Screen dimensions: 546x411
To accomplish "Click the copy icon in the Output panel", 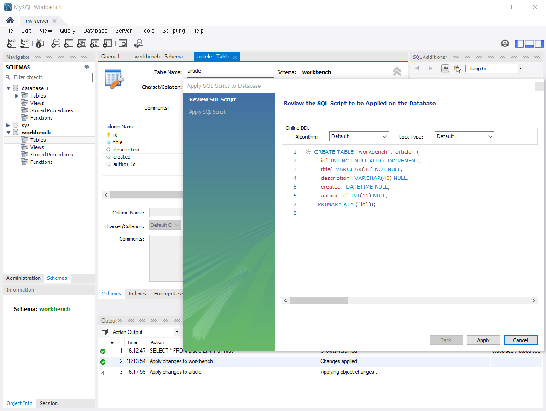I will pyautogui.click(x=105, y=332).
